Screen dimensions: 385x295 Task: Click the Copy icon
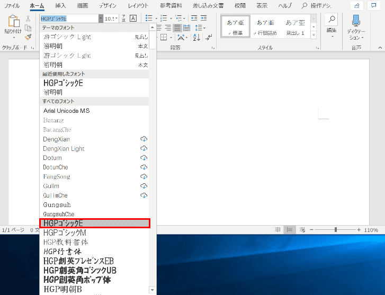point(28,28)
